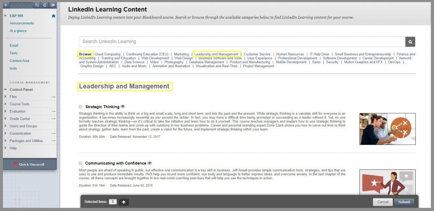Open the Strategic Thinking course title

(x=103, y=107)
